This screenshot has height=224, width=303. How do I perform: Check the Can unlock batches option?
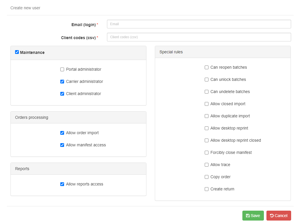(x=206, y=80)
